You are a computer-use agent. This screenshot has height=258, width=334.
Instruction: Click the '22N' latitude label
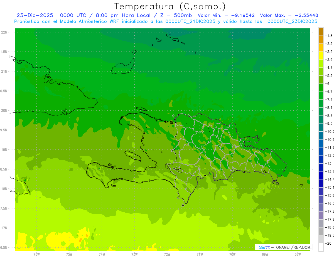click(4, 32)
